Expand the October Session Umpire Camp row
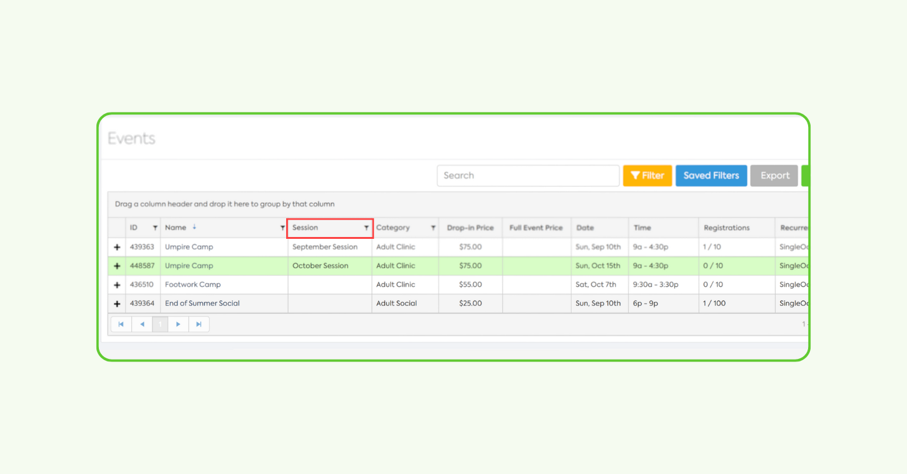The height and width of the screenshot is (474, 907). click(x=117, y=266)
